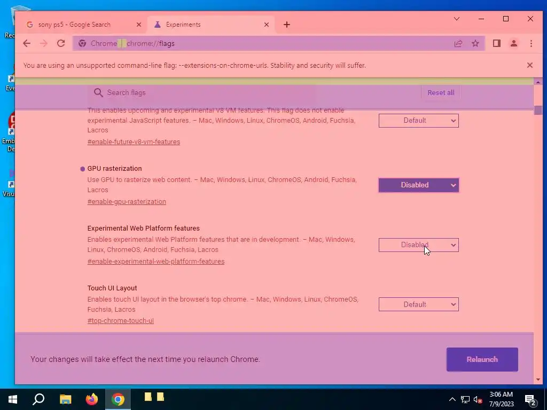Screen dimensions: 547x410
Task: Open File Explorer from the taskbar
Action: tap(65, 399)
